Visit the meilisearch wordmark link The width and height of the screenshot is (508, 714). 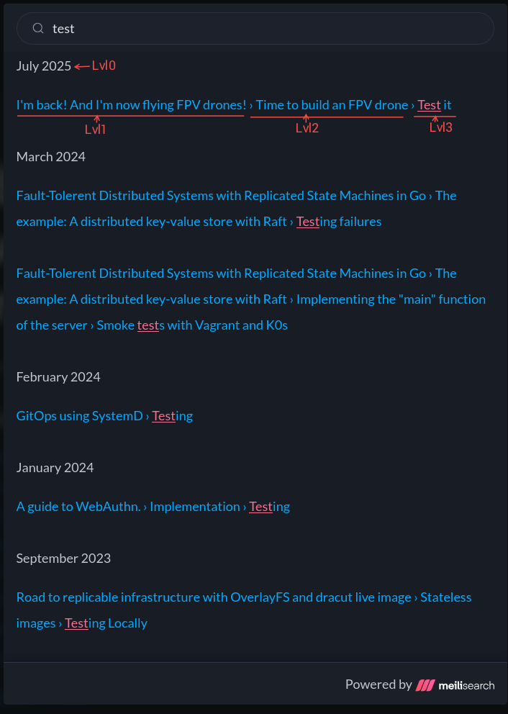coord(466,685)
